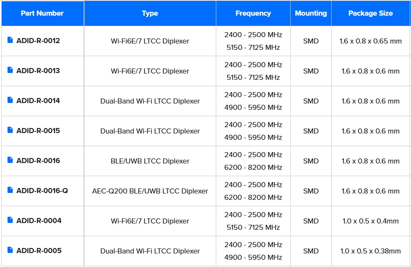411x267 pixels.
Task: Open the datasheet icon next to ADID-R-0004
Action: point(10,220)
